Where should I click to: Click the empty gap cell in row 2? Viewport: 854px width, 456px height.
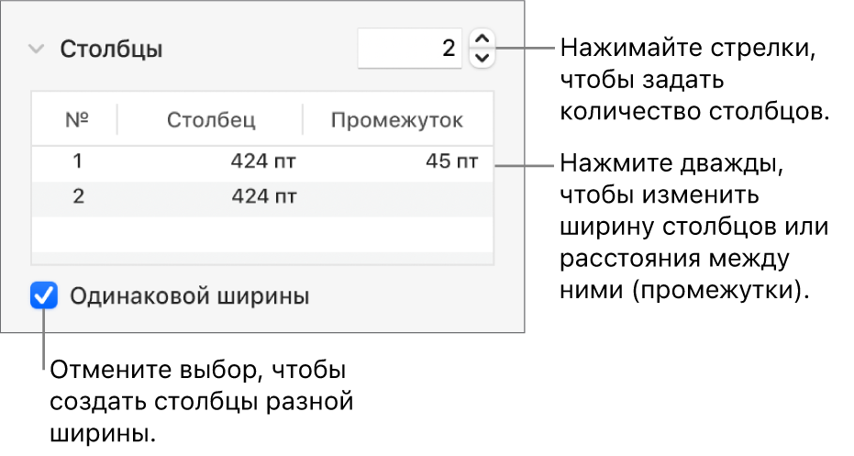click(397, 195)
